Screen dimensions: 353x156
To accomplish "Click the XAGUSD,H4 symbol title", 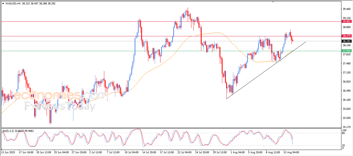I will [x=13, y=4].
